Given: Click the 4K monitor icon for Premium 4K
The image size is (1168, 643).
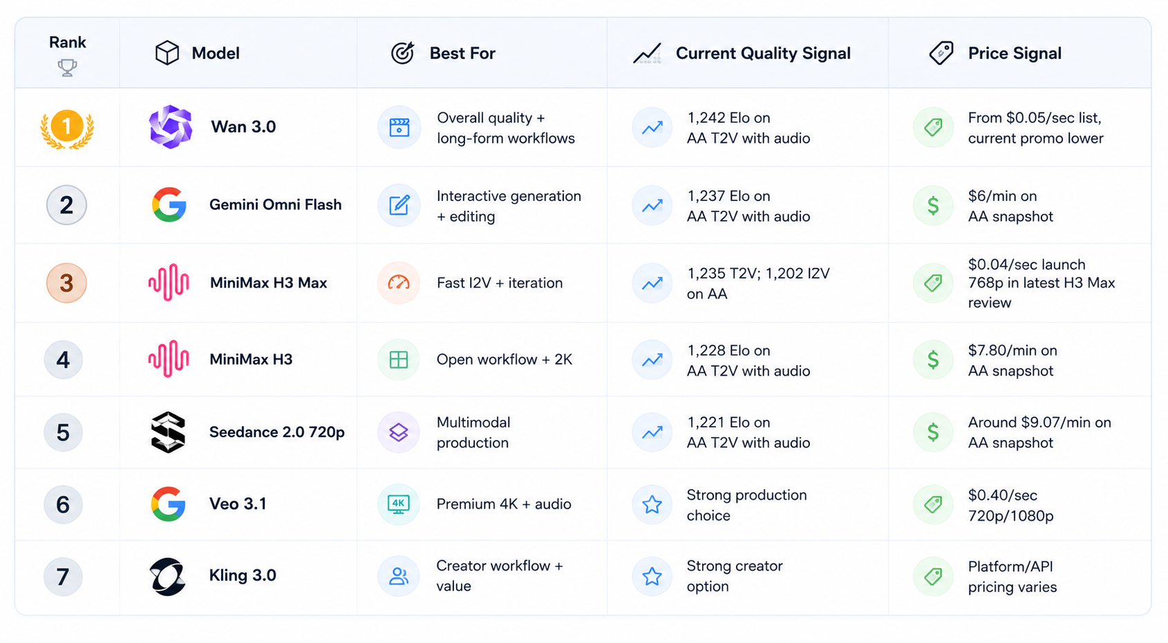Looking at the screenshot, I should (399, 504).
